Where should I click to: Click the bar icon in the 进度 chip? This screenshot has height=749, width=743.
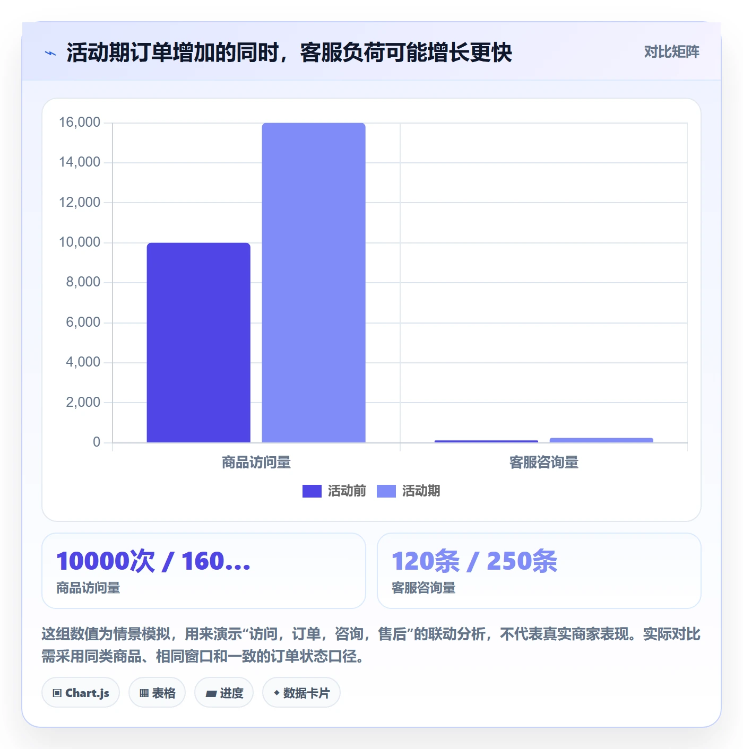pos(211,693)
